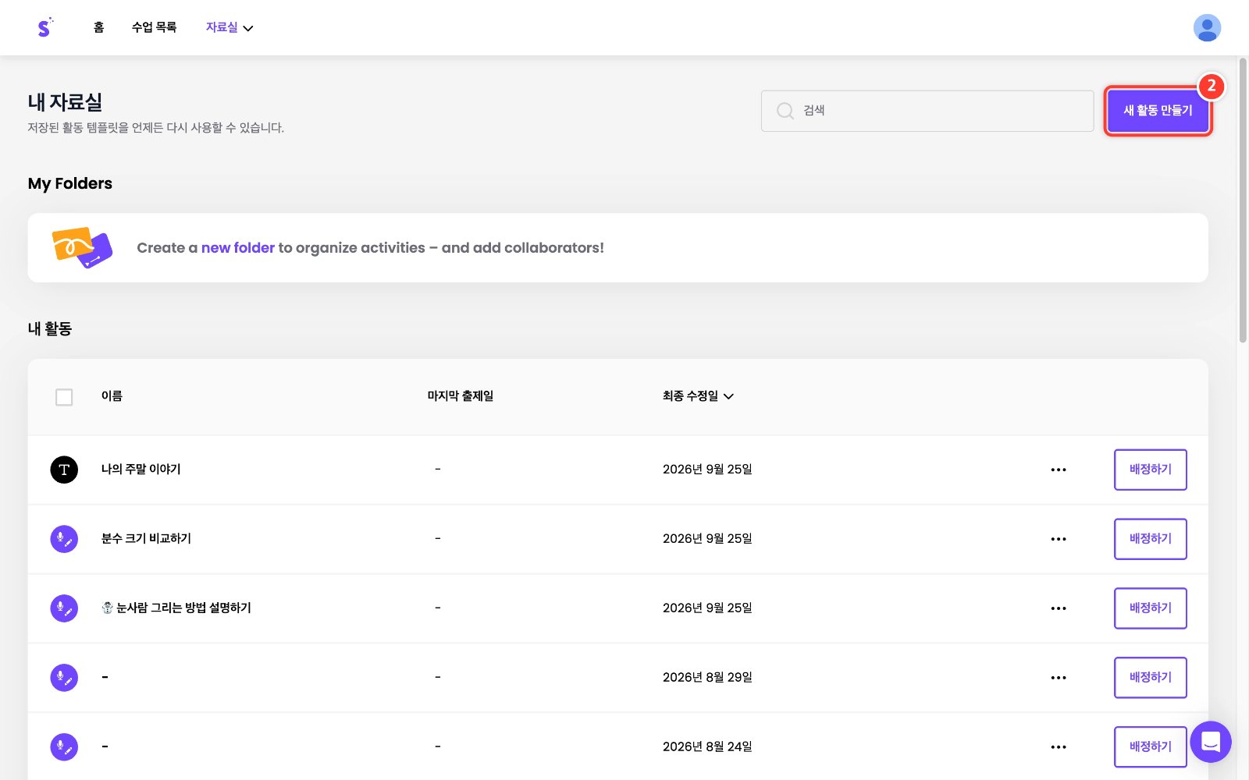Focus the 검색 search field
This screenshot has width=1249, height=780.
click(927, 111)
